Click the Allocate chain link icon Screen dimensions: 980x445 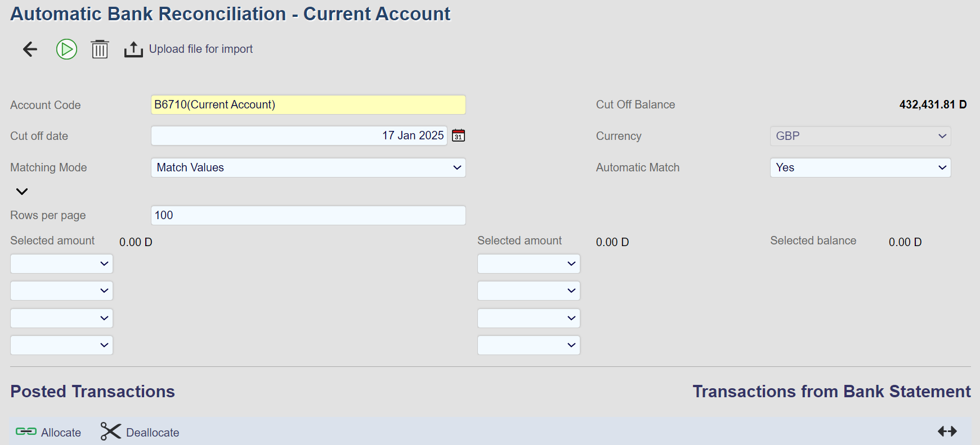[x=26, y=432]
